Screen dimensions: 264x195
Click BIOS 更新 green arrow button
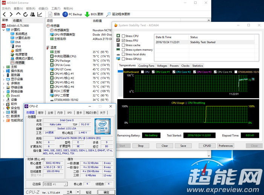pos(94,14)
